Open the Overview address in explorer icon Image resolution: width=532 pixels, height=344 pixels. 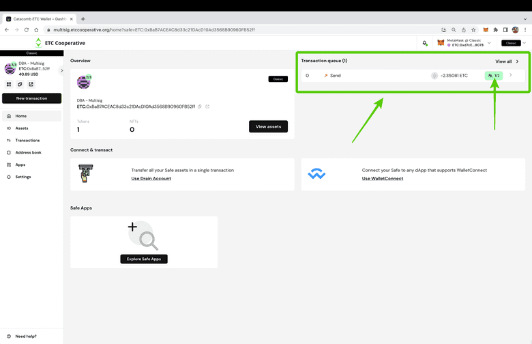coord(207,106)
